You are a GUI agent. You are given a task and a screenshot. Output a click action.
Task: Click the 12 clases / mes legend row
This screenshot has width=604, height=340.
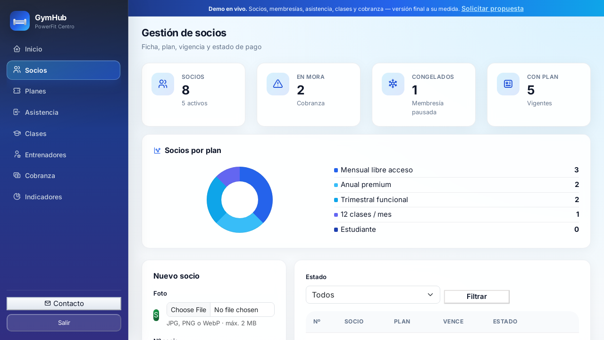click(x=456, y=214)
